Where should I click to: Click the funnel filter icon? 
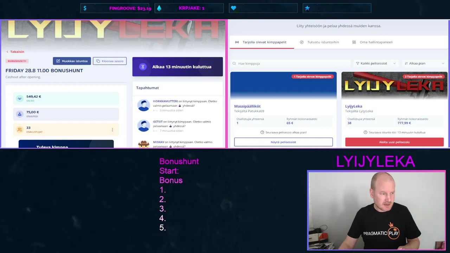(x=358, y=64)
